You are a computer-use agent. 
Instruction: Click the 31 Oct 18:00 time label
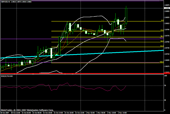[x=69, y=113]
